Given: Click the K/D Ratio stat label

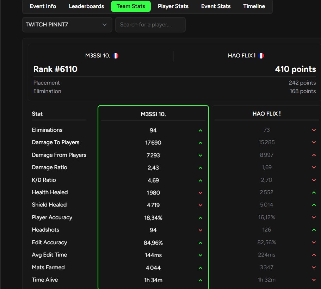Looking at the screenshot, I should [44, 180].
